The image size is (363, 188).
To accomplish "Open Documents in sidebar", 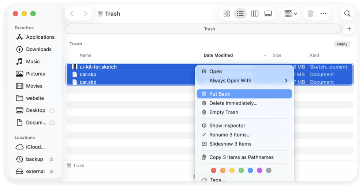I will point(31,123).
